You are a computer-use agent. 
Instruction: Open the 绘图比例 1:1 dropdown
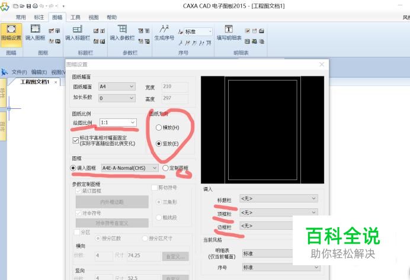click(118, 123)
